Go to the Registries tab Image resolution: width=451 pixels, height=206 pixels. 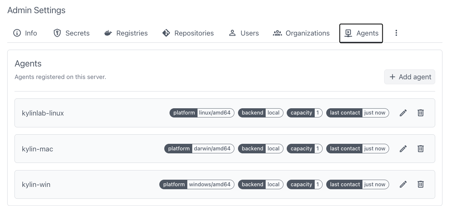[x=126, y=33]
